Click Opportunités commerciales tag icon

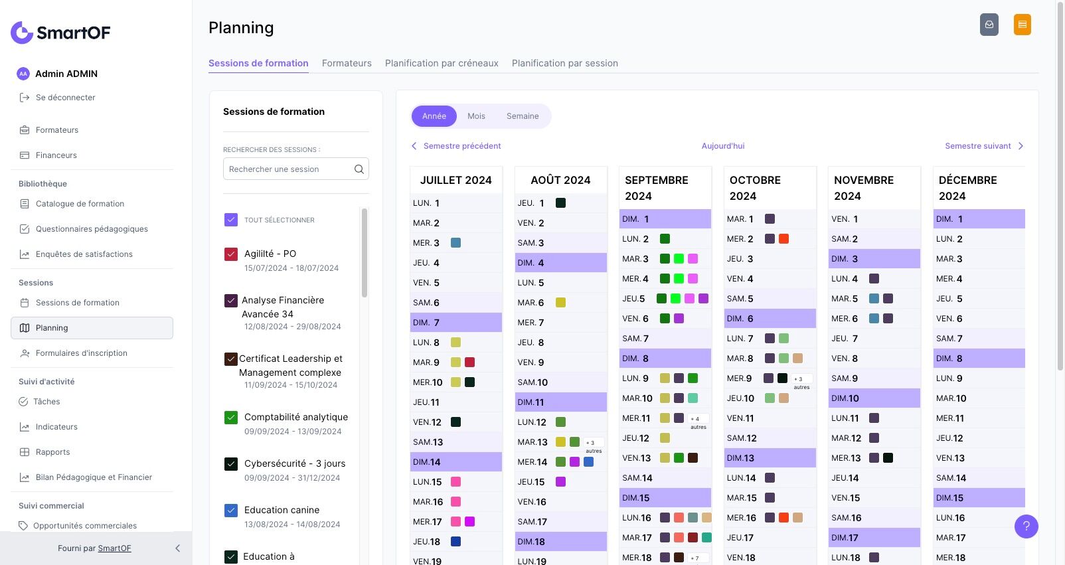point(23,526)
